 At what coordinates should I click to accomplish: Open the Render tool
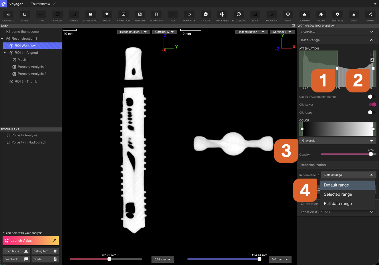[x=140, y=16]
